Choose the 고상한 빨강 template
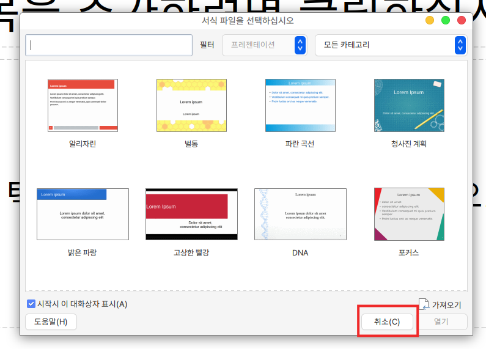 (191, 214)
